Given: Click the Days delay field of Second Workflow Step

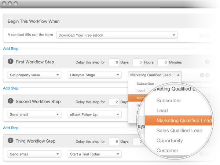Looking at the screenshot, I should click(x=114, y=102).
